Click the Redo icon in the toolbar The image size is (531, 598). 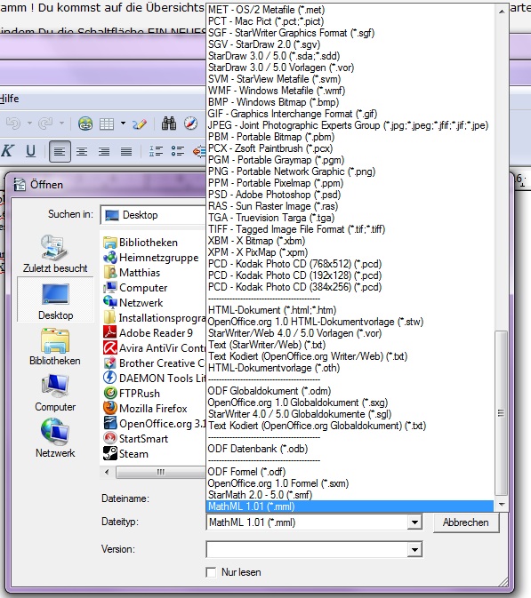tap(45, 124)
